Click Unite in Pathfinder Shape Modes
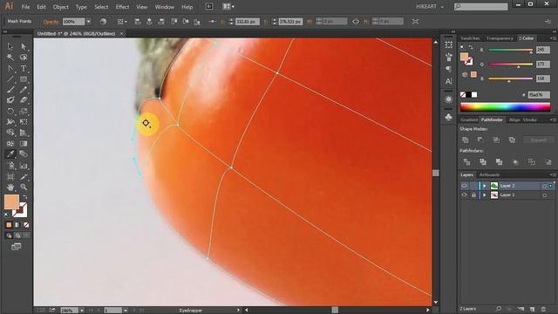558x314 pixels. coord(465,140)
